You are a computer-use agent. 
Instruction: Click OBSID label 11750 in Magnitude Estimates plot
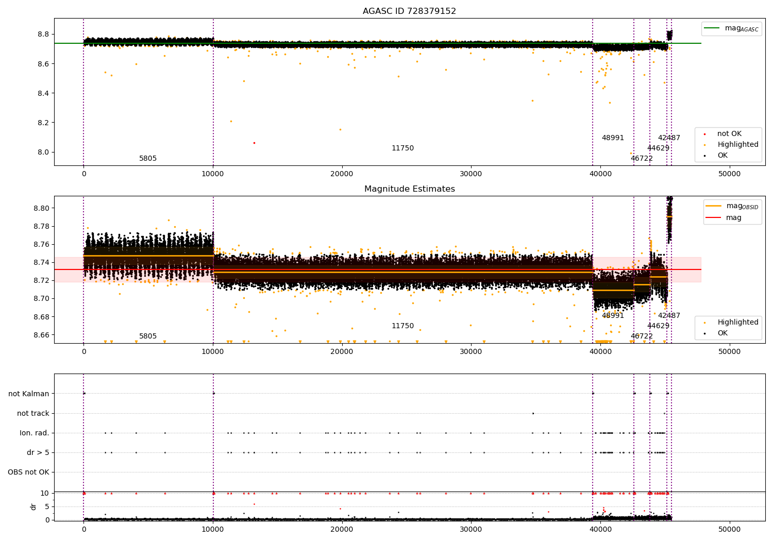click(402, 326)
